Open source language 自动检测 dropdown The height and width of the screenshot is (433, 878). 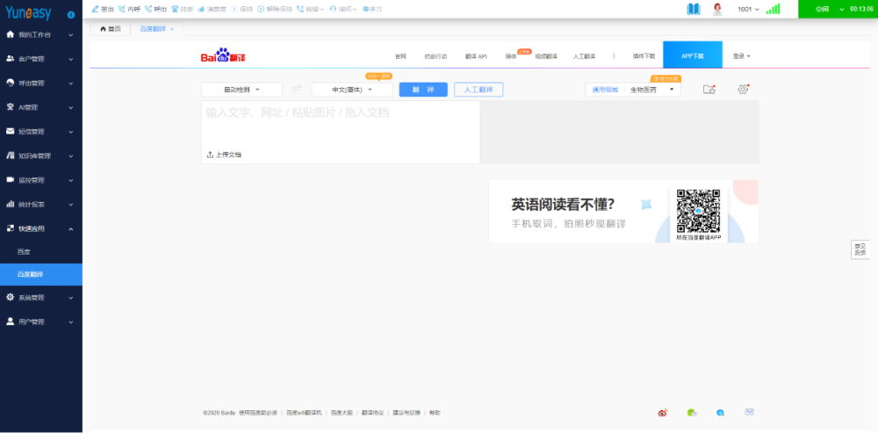click(242, 90)
